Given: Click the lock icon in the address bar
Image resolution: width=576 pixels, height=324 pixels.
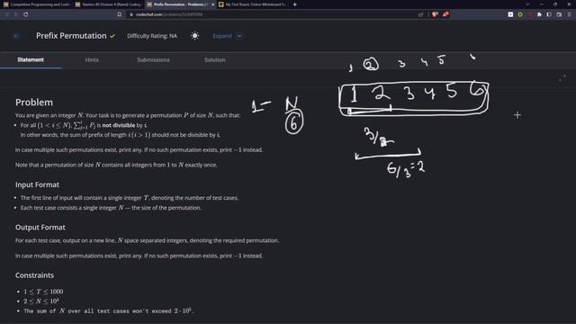Looking at the screenshot, I should click(131, 14).
